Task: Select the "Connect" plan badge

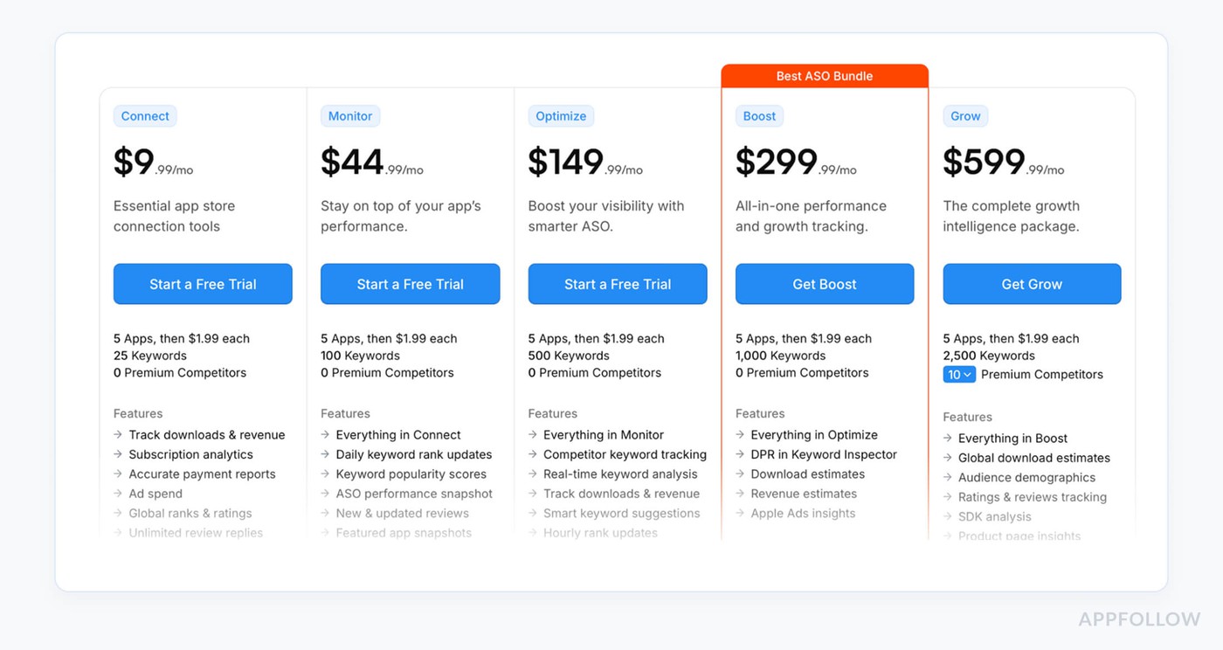Action: point(145,115)
